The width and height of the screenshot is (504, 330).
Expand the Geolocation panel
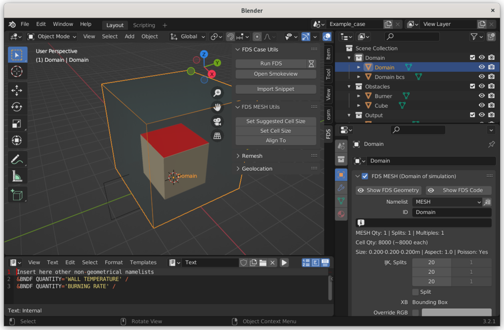tap(238, 168)
